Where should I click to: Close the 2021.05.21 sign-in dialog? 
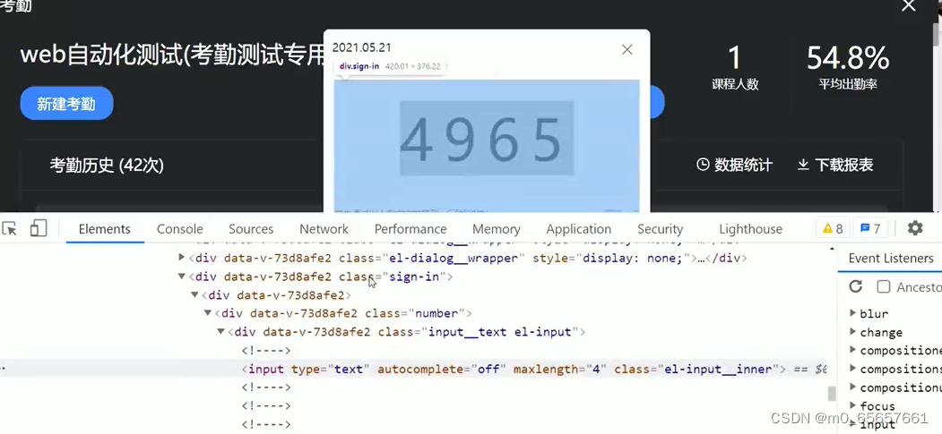pyautogui.click(x=627, y=50)
